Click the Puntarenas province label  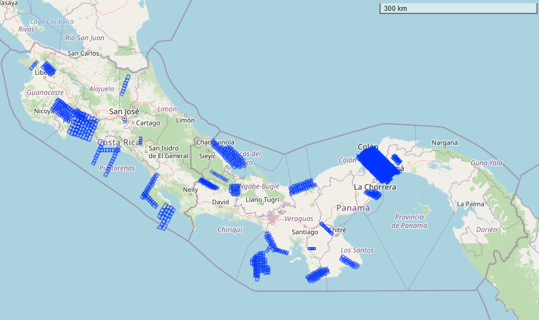[117, 168]
